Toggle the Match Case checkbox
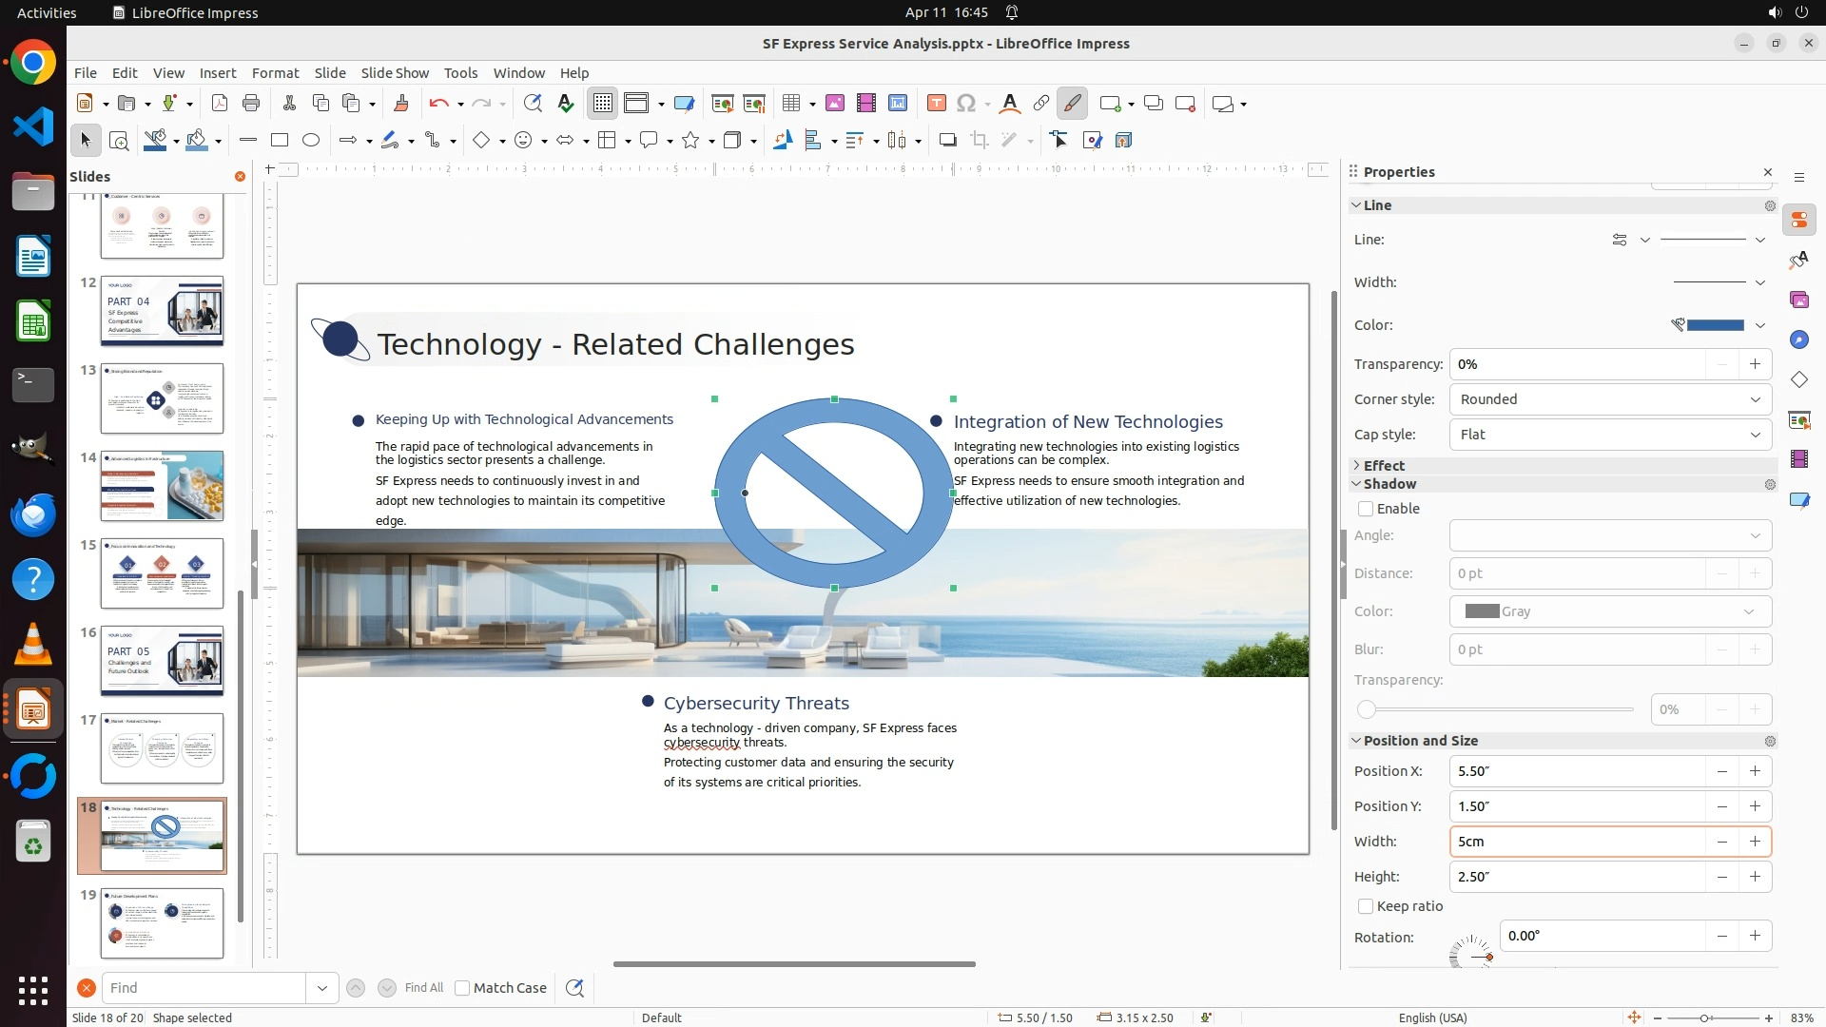1826x1027 pixels. click(x=462, y=988)
